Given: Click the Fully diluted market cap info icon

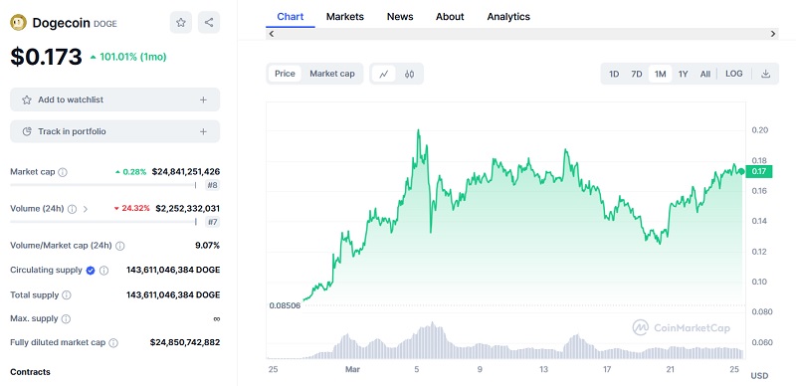Looking at the screenshot, I should tap(113, 343).
